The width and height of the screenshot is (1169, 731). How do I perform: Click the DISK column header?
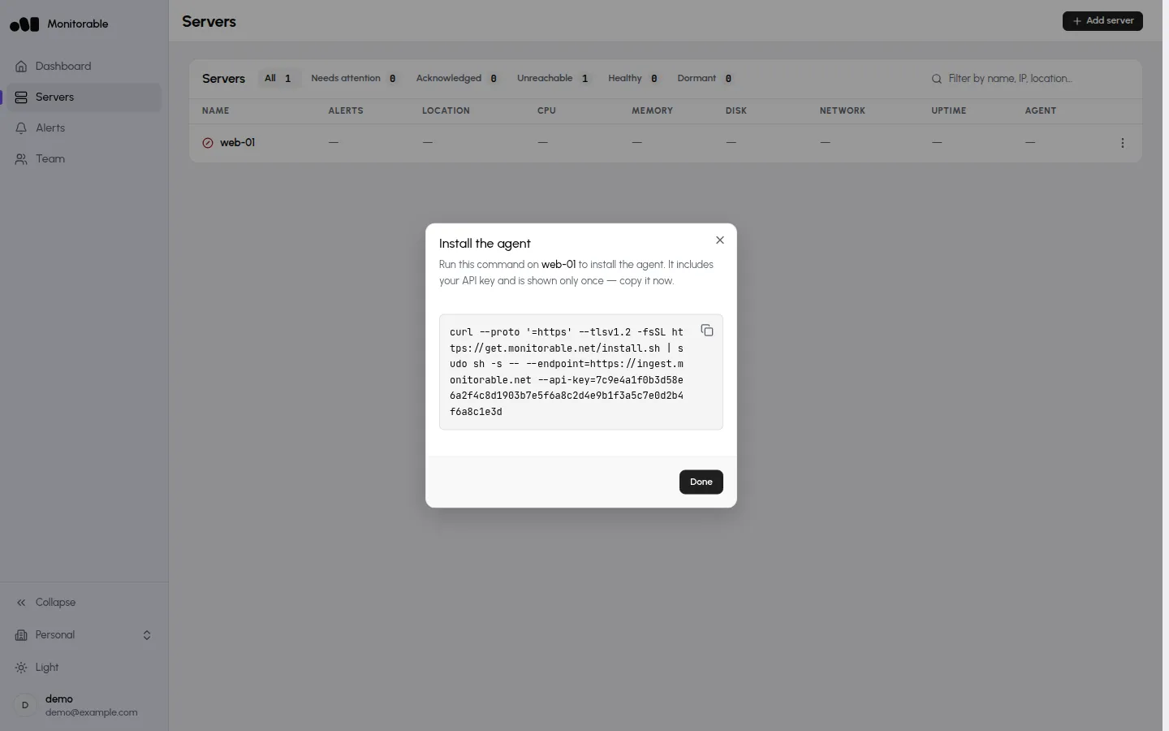click(736, 110)
